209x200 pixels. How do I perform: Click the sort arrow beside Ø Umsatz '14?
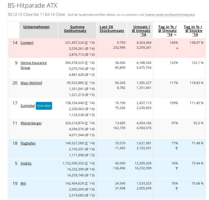(x=175, y=35)
